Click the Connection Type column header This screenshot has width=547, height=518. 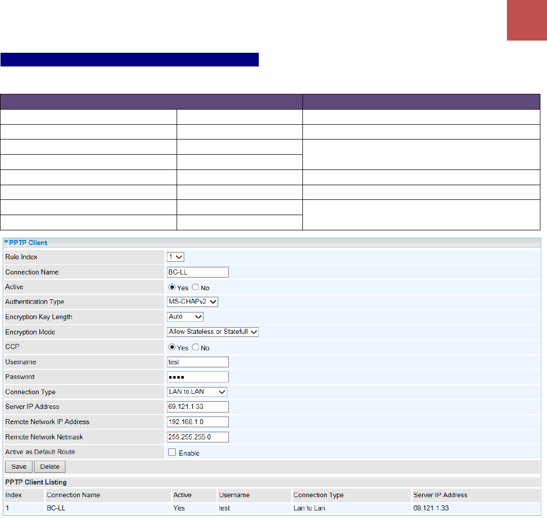click(319, 495)
